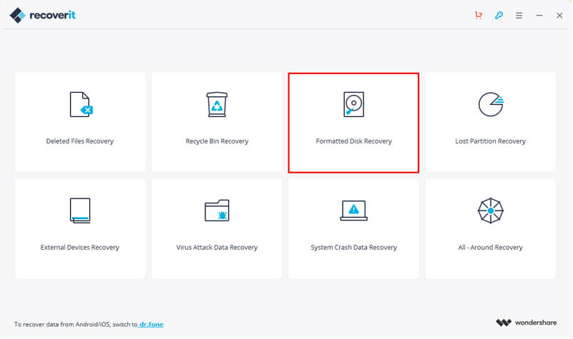Click the External Devices Recovery drive icon

[80, 211]
